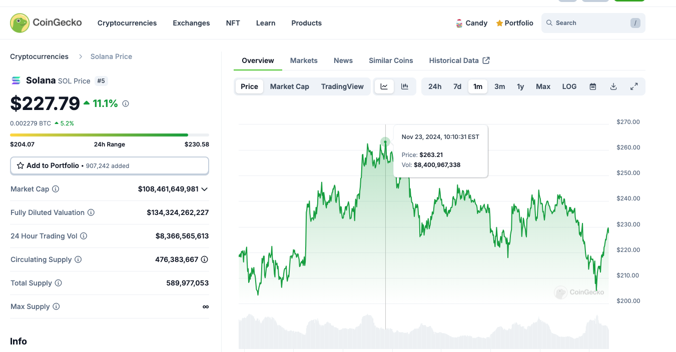Screen dimensions: 676x352
Task: Click the Circulating Supply label info icon
Action: (x=78, y=259)
